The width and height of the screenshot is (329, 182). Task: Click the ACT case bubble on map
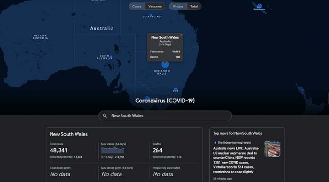(x=176, y=89)
